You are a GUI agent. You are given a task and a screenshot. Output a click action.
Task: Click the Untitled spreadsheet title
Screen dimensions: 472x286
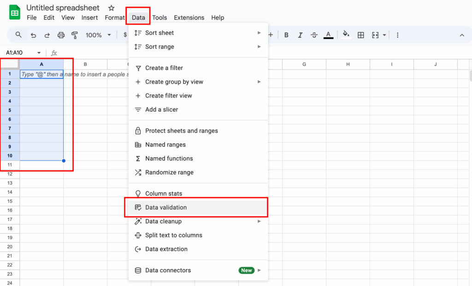pos(63,8)
